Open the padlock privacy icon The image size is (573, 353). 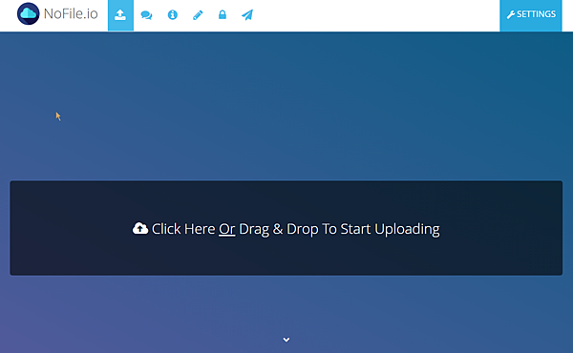click(x=223, y=14)
